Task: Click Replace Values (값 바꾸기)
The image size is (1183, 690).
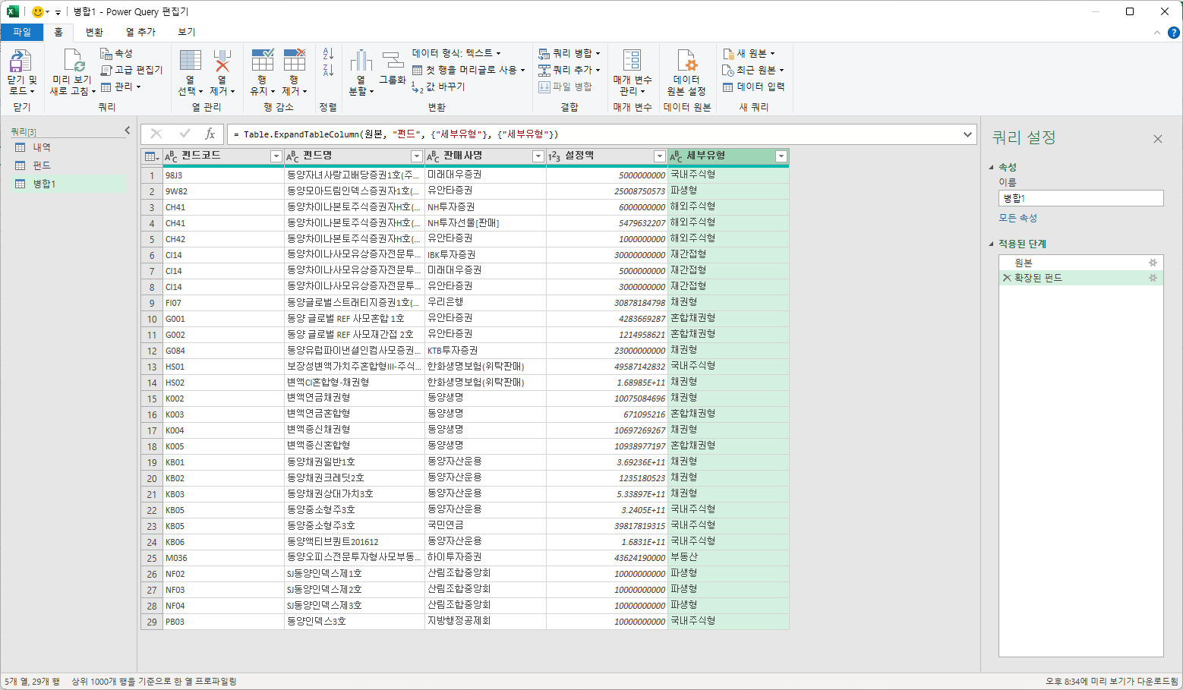Action: (438, 87)
